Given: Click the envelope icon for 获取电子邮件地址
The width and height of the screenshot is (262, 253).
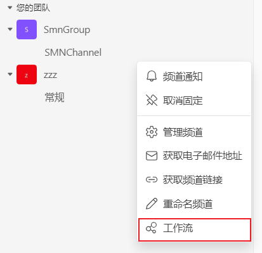Looking at the screenshot, I should click(x=152, y=156).
